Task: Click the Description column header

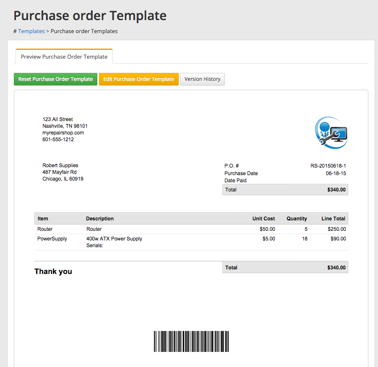Action: coord(100,219)
